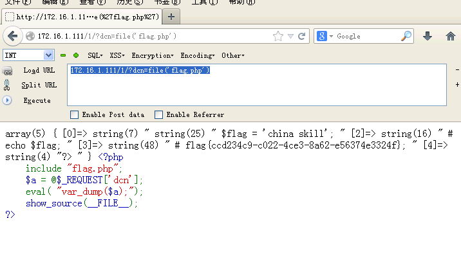Click the magnifier search icon
This screenshot has height=279, width=461.
point(406,36)
